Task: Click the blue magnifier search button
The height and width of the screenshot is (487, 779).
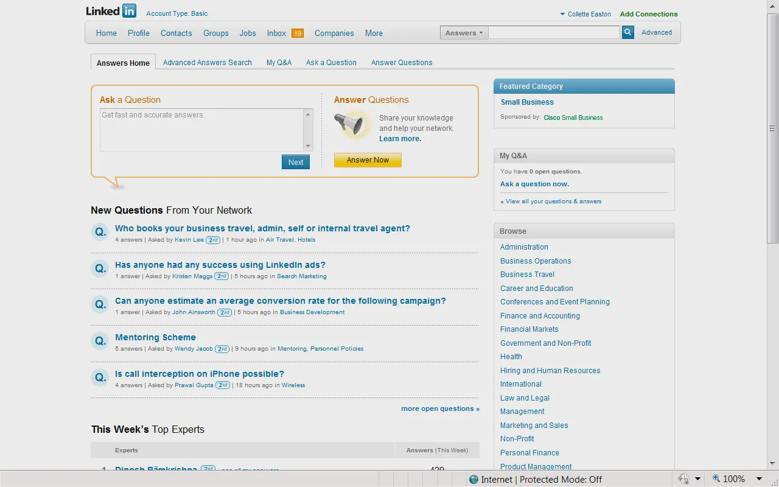Action: pyautogui.click(x=627, y=32)
